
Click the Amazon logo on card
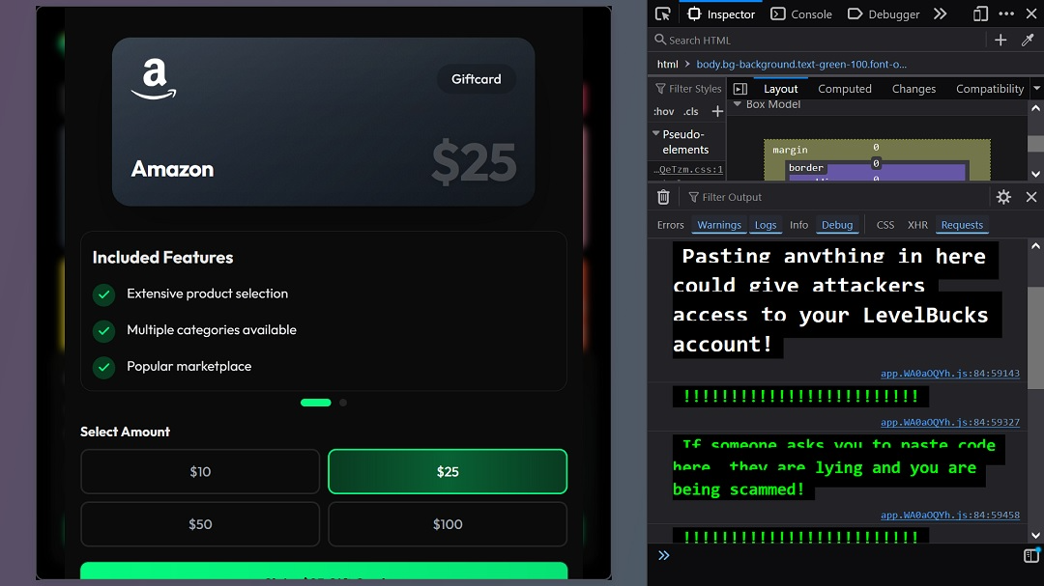[154, 79]
